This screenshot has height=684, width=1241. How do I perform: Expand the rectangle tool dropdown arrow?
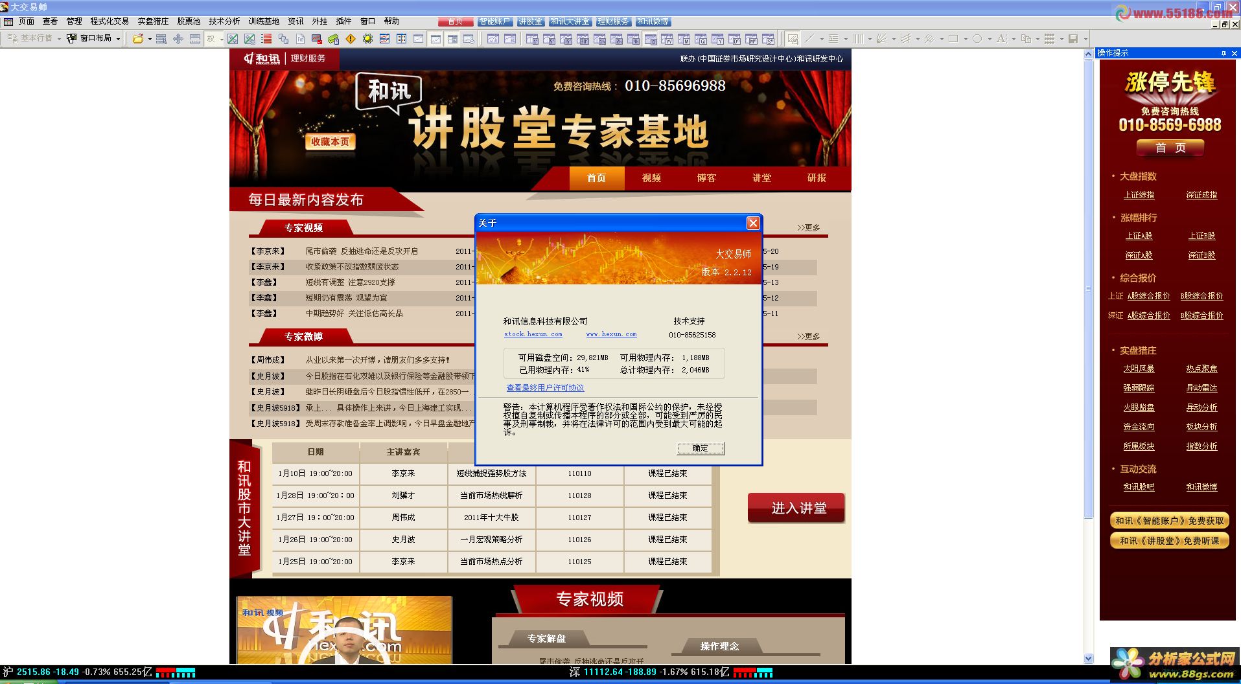tap(966, 39)
